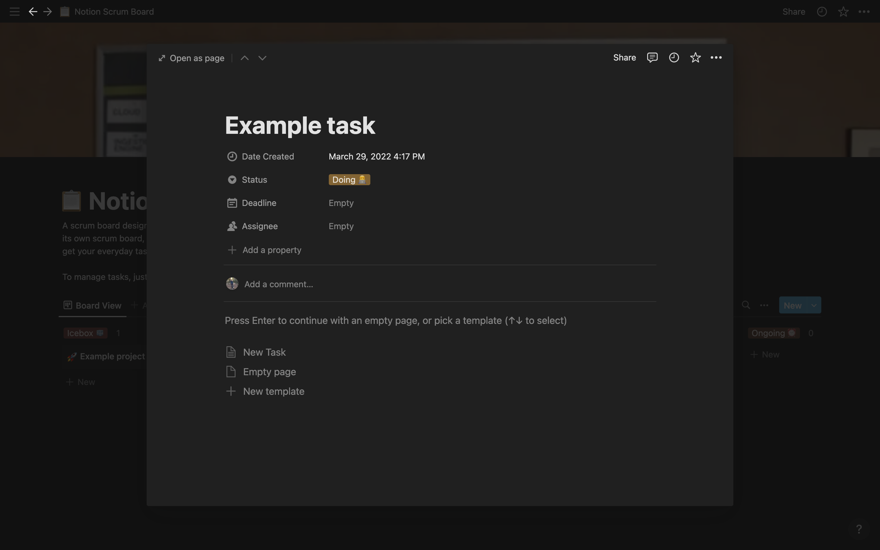
Task: Click Share in the task panel
Action: point(624,57)
